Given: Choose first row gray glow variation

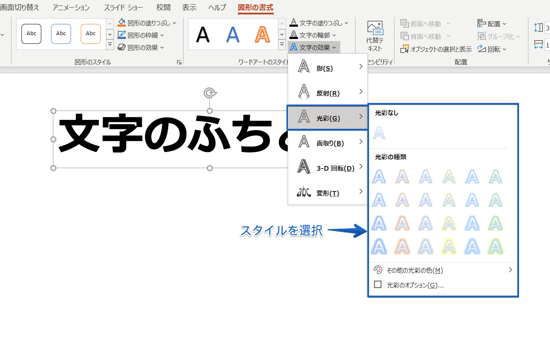Looking at the screenshot, I should (x=426, y=177).
